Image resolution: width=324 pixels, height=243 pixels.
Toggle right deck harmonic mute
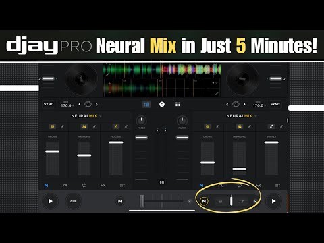(x=250, y=126)
